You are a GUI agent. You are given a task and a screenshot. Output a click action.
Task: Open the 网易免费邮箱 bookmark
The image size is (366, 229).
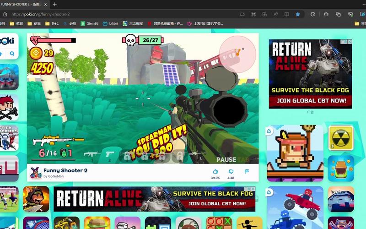tap(165, 24)
